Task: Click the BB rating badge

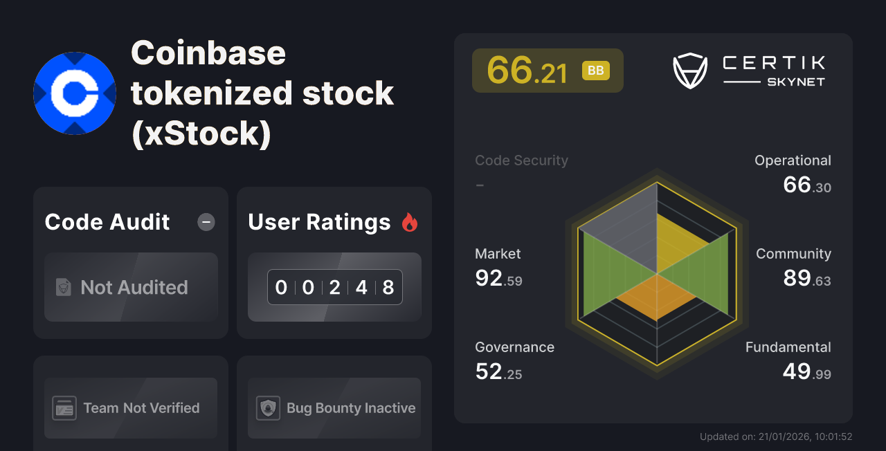Action: 595,70
